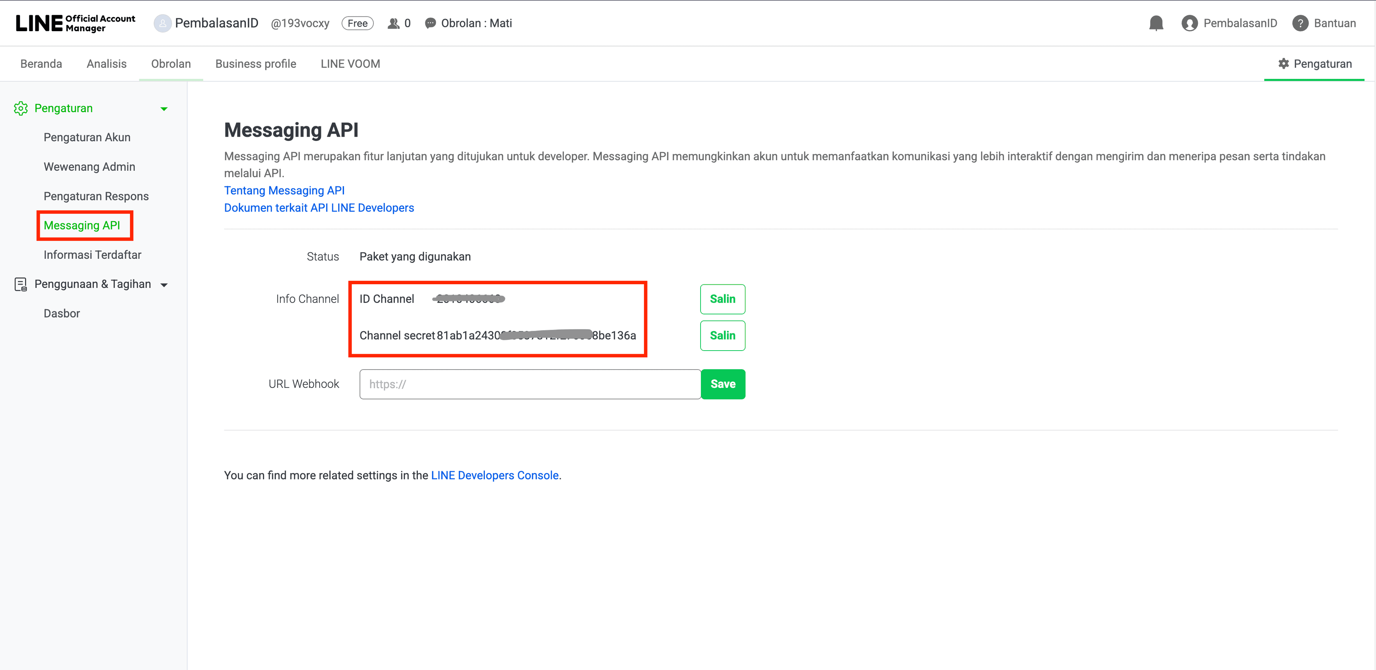Open the Beranda tab
Viewport: 1376px width, 670px height.
point(41,63)
